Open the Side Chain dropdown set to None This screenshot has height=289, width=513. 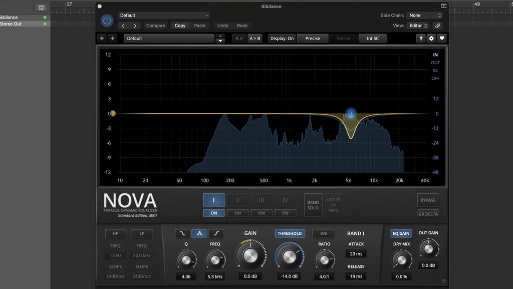[425, 15]
